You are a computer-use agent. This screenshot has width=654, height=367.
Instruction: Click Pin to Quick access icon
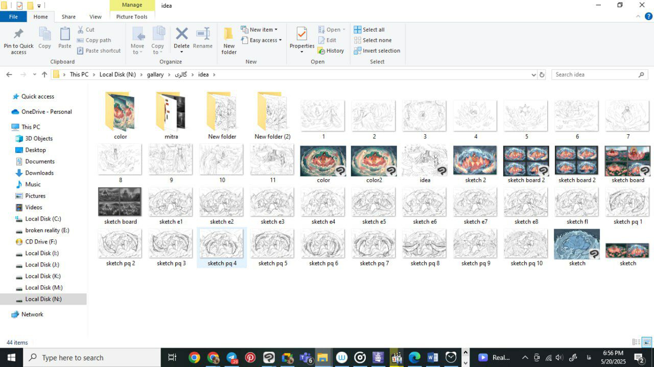[18, 40]
